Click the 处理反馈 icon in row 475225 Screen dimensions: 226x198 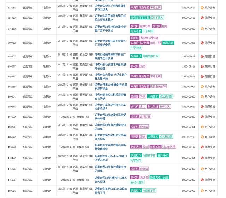[202, 180]
